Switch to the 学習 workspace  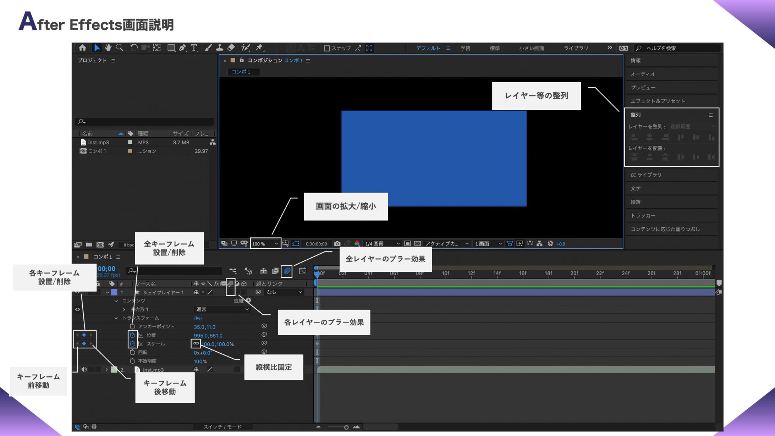[x=465, y=48]
